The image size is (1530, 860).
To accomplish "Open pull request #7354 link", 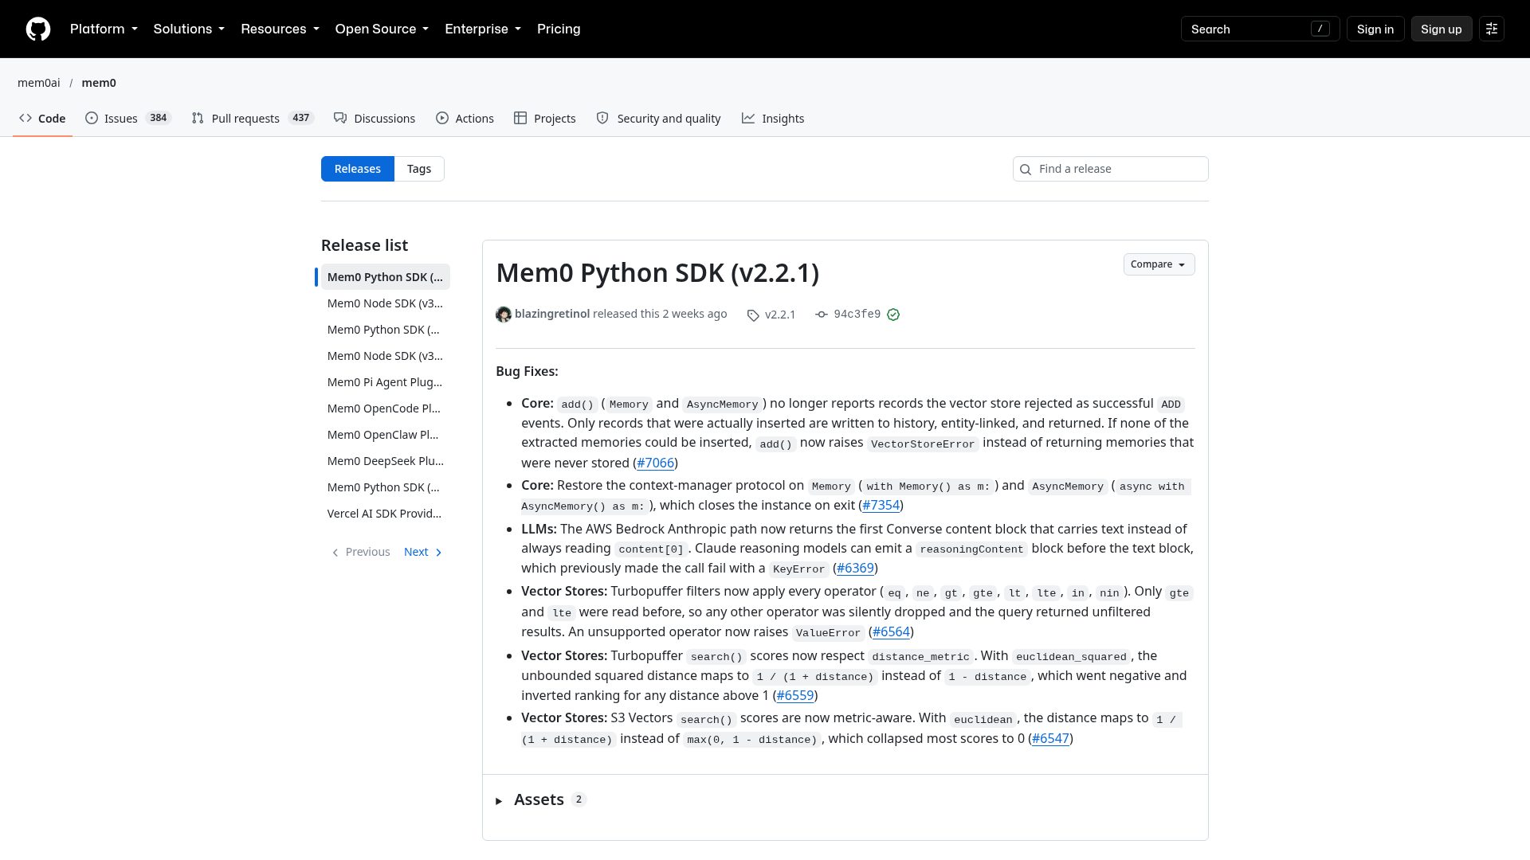I will pos(881,506).
